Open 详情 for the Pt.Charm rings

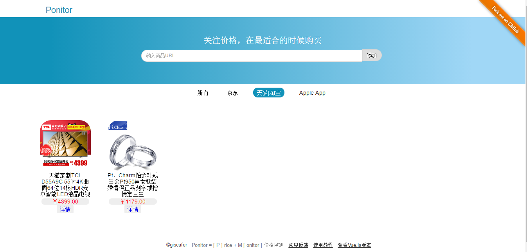point(133,209)
